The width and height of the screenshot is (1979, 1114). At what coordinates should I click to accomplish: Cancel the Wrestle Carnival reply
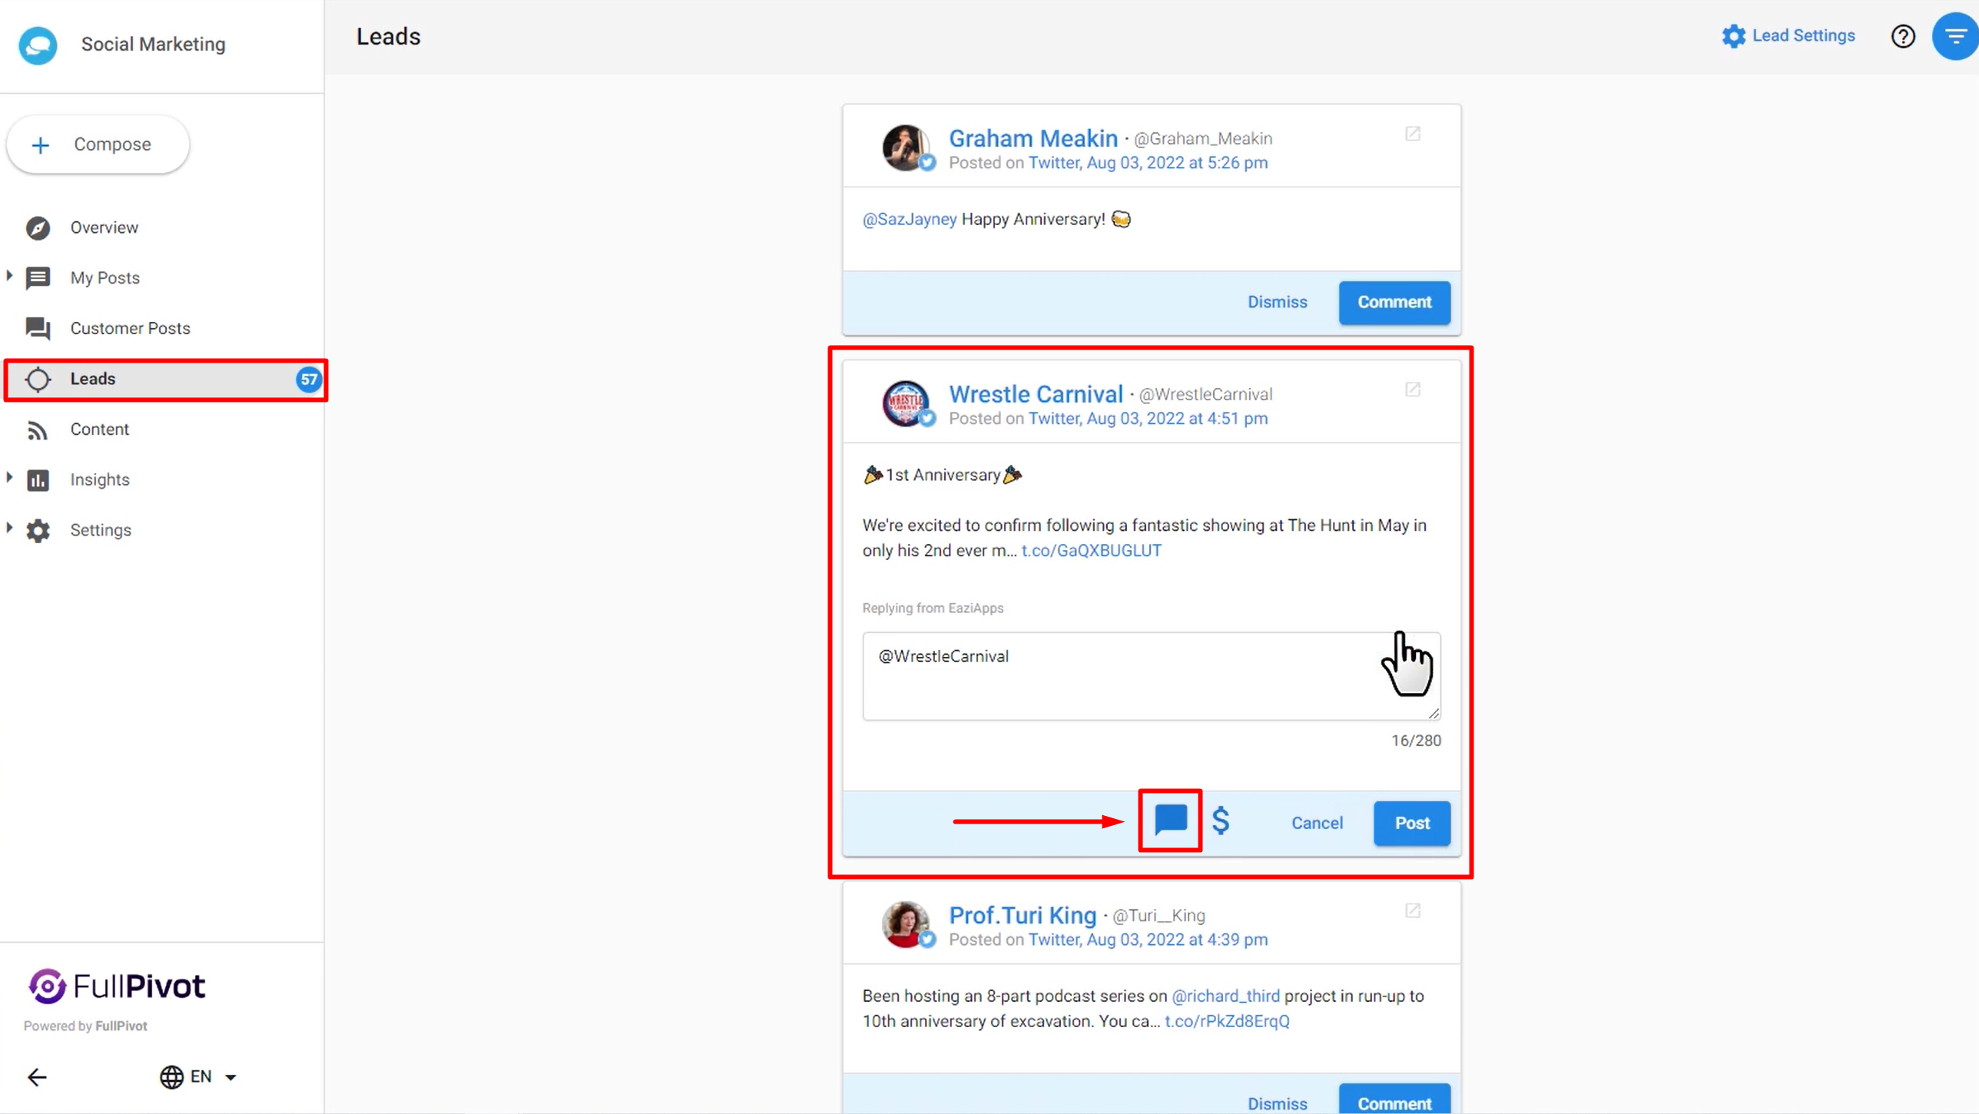(1317, 823)
